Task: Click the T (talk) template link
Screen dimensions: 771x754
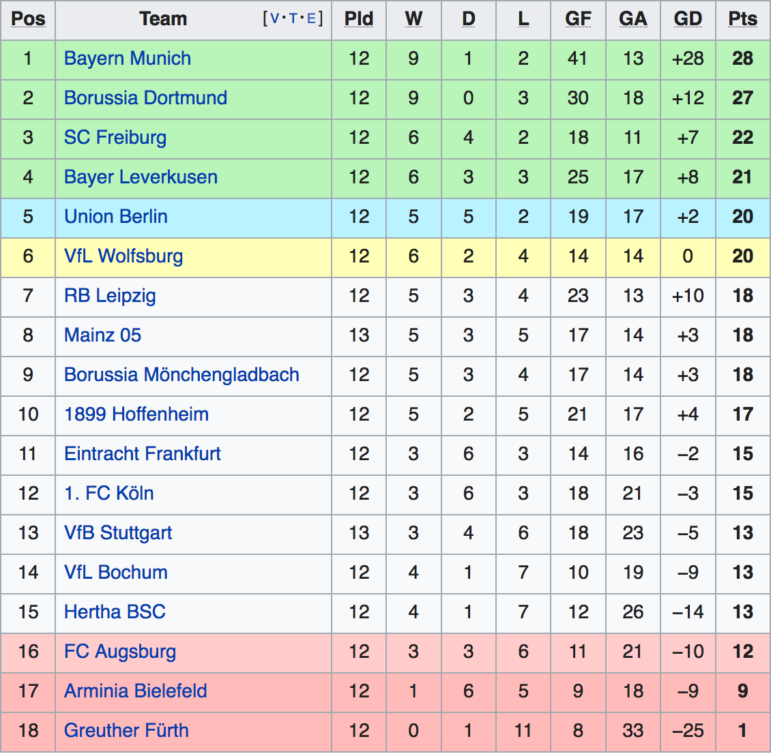Action: point(293,19)
